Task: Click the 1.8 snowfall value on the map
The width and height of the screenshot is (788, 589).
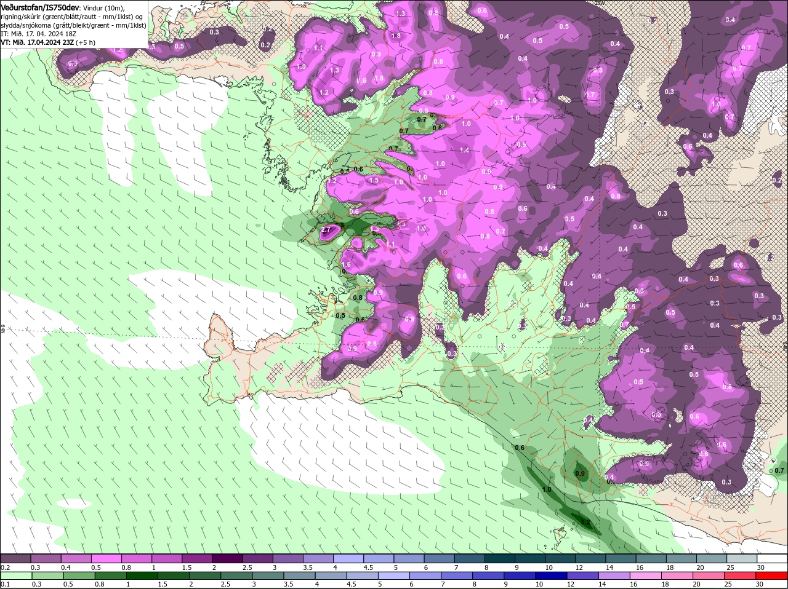Action: point(396,36)
